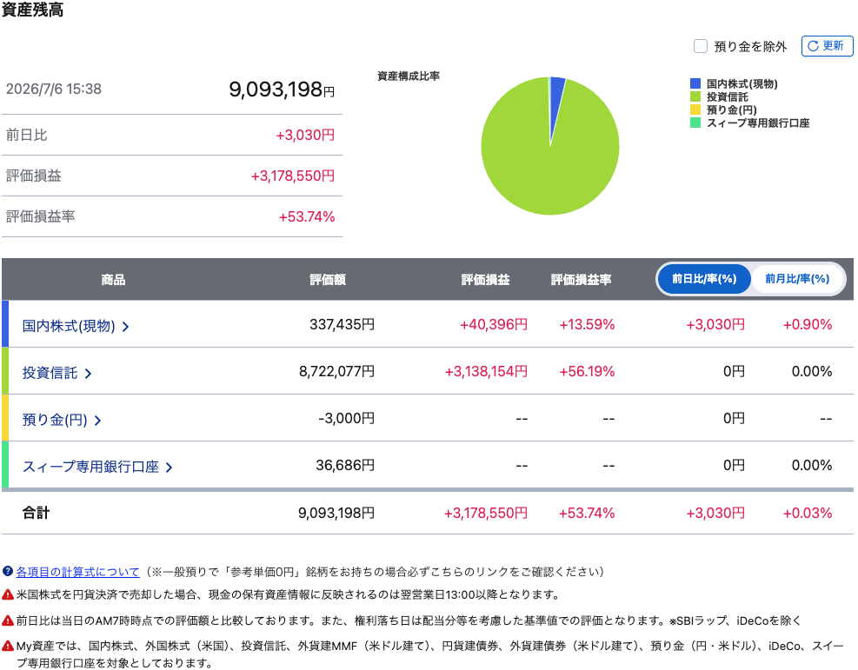Click timestamp 2026/7/6 15:38
The height and width of the screenshot is (670, 858).
[x=54, y=90]
